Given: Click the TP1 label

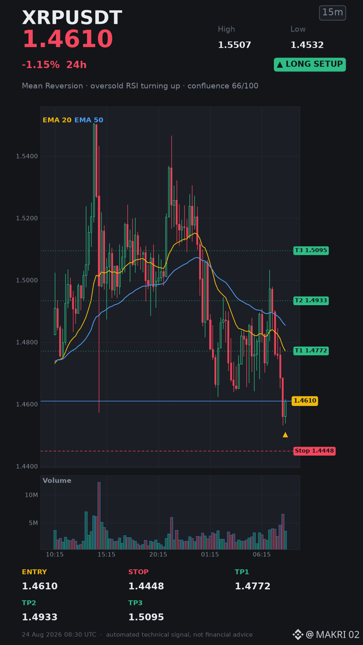Looking at the screenshot, I should click(x=242, y=572).
